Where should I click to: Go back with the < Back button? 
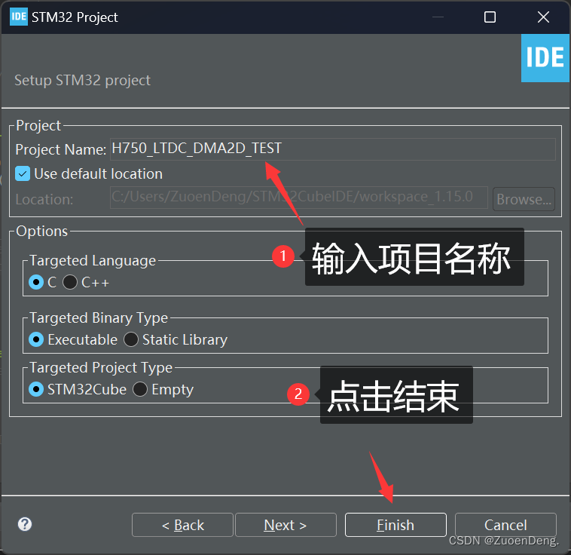pyautogui.click(x=182, y=525)
